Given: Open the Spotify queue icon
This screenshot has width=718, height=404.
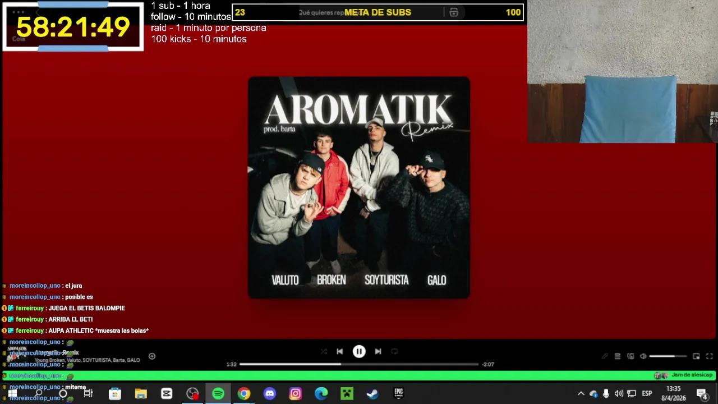Looking at the screenshot, I should pyautogui.click(x=618, y=356).
